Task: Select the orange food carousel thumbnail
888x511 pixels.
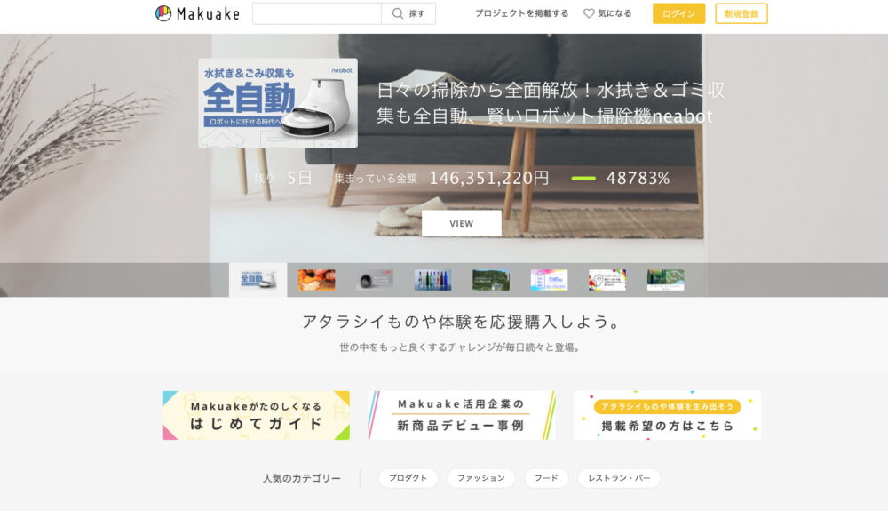Action: point(317,280)
